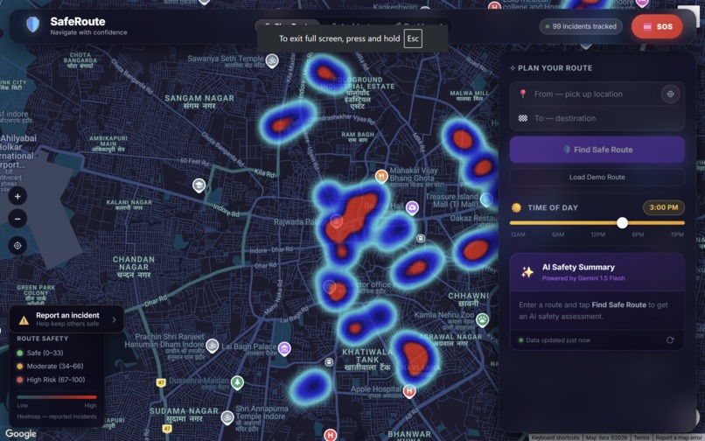
Task: Click the Sawariya Seth Temple map marker
Action: 271,60
